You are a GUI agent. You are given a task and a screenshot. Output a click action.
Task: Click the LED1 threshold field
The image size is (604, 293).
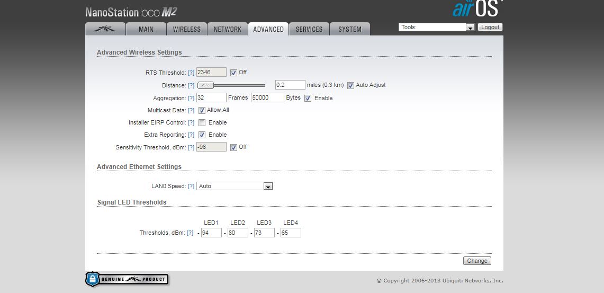(x=211, y=233)
